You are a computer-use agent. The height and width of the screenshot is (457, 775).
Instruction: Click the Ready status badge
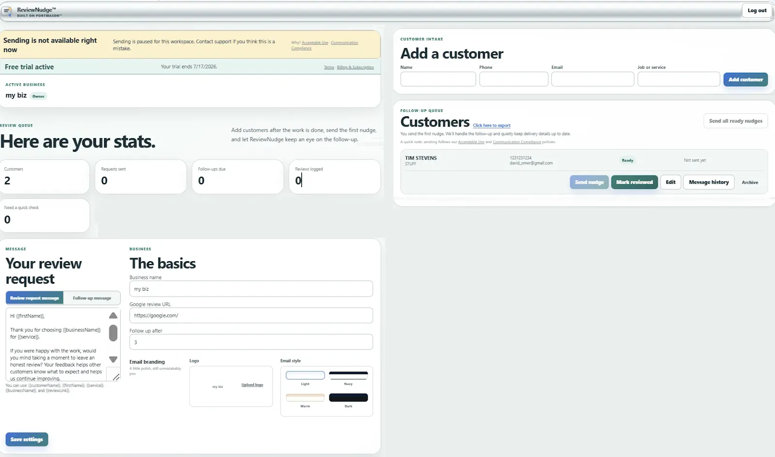pyautogui.click(x=628, y=160)
